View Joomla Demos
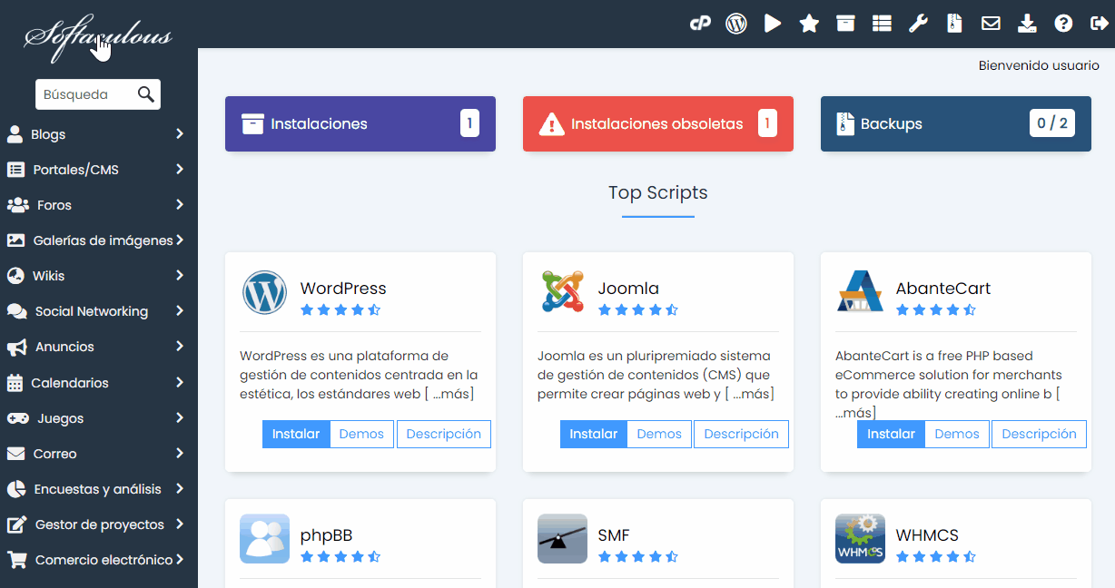1115x588 pixels. (x=659, y=434)
